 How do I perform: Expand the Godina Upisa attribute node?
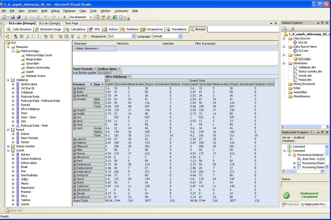pyautogui.click(x=13, y=84)
